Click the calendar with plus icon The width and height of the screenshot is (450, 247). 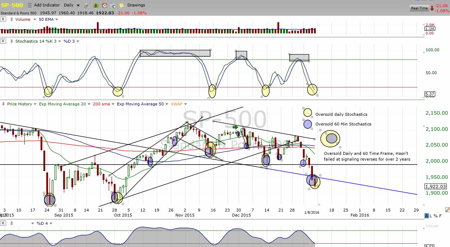(x=113, y=5)
